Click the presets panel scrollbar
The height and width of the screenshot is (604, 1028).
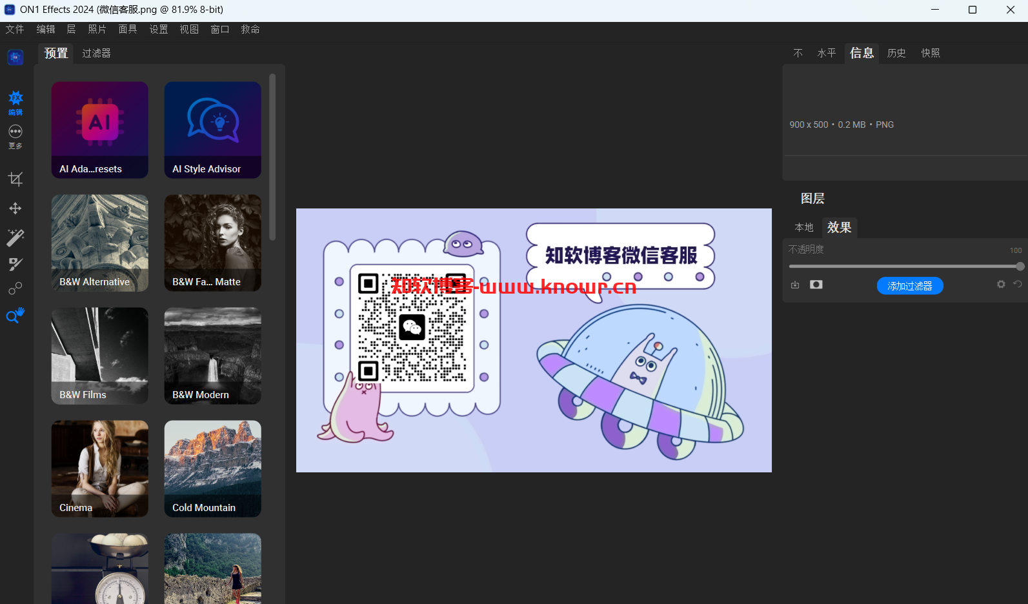click(272, 157)
